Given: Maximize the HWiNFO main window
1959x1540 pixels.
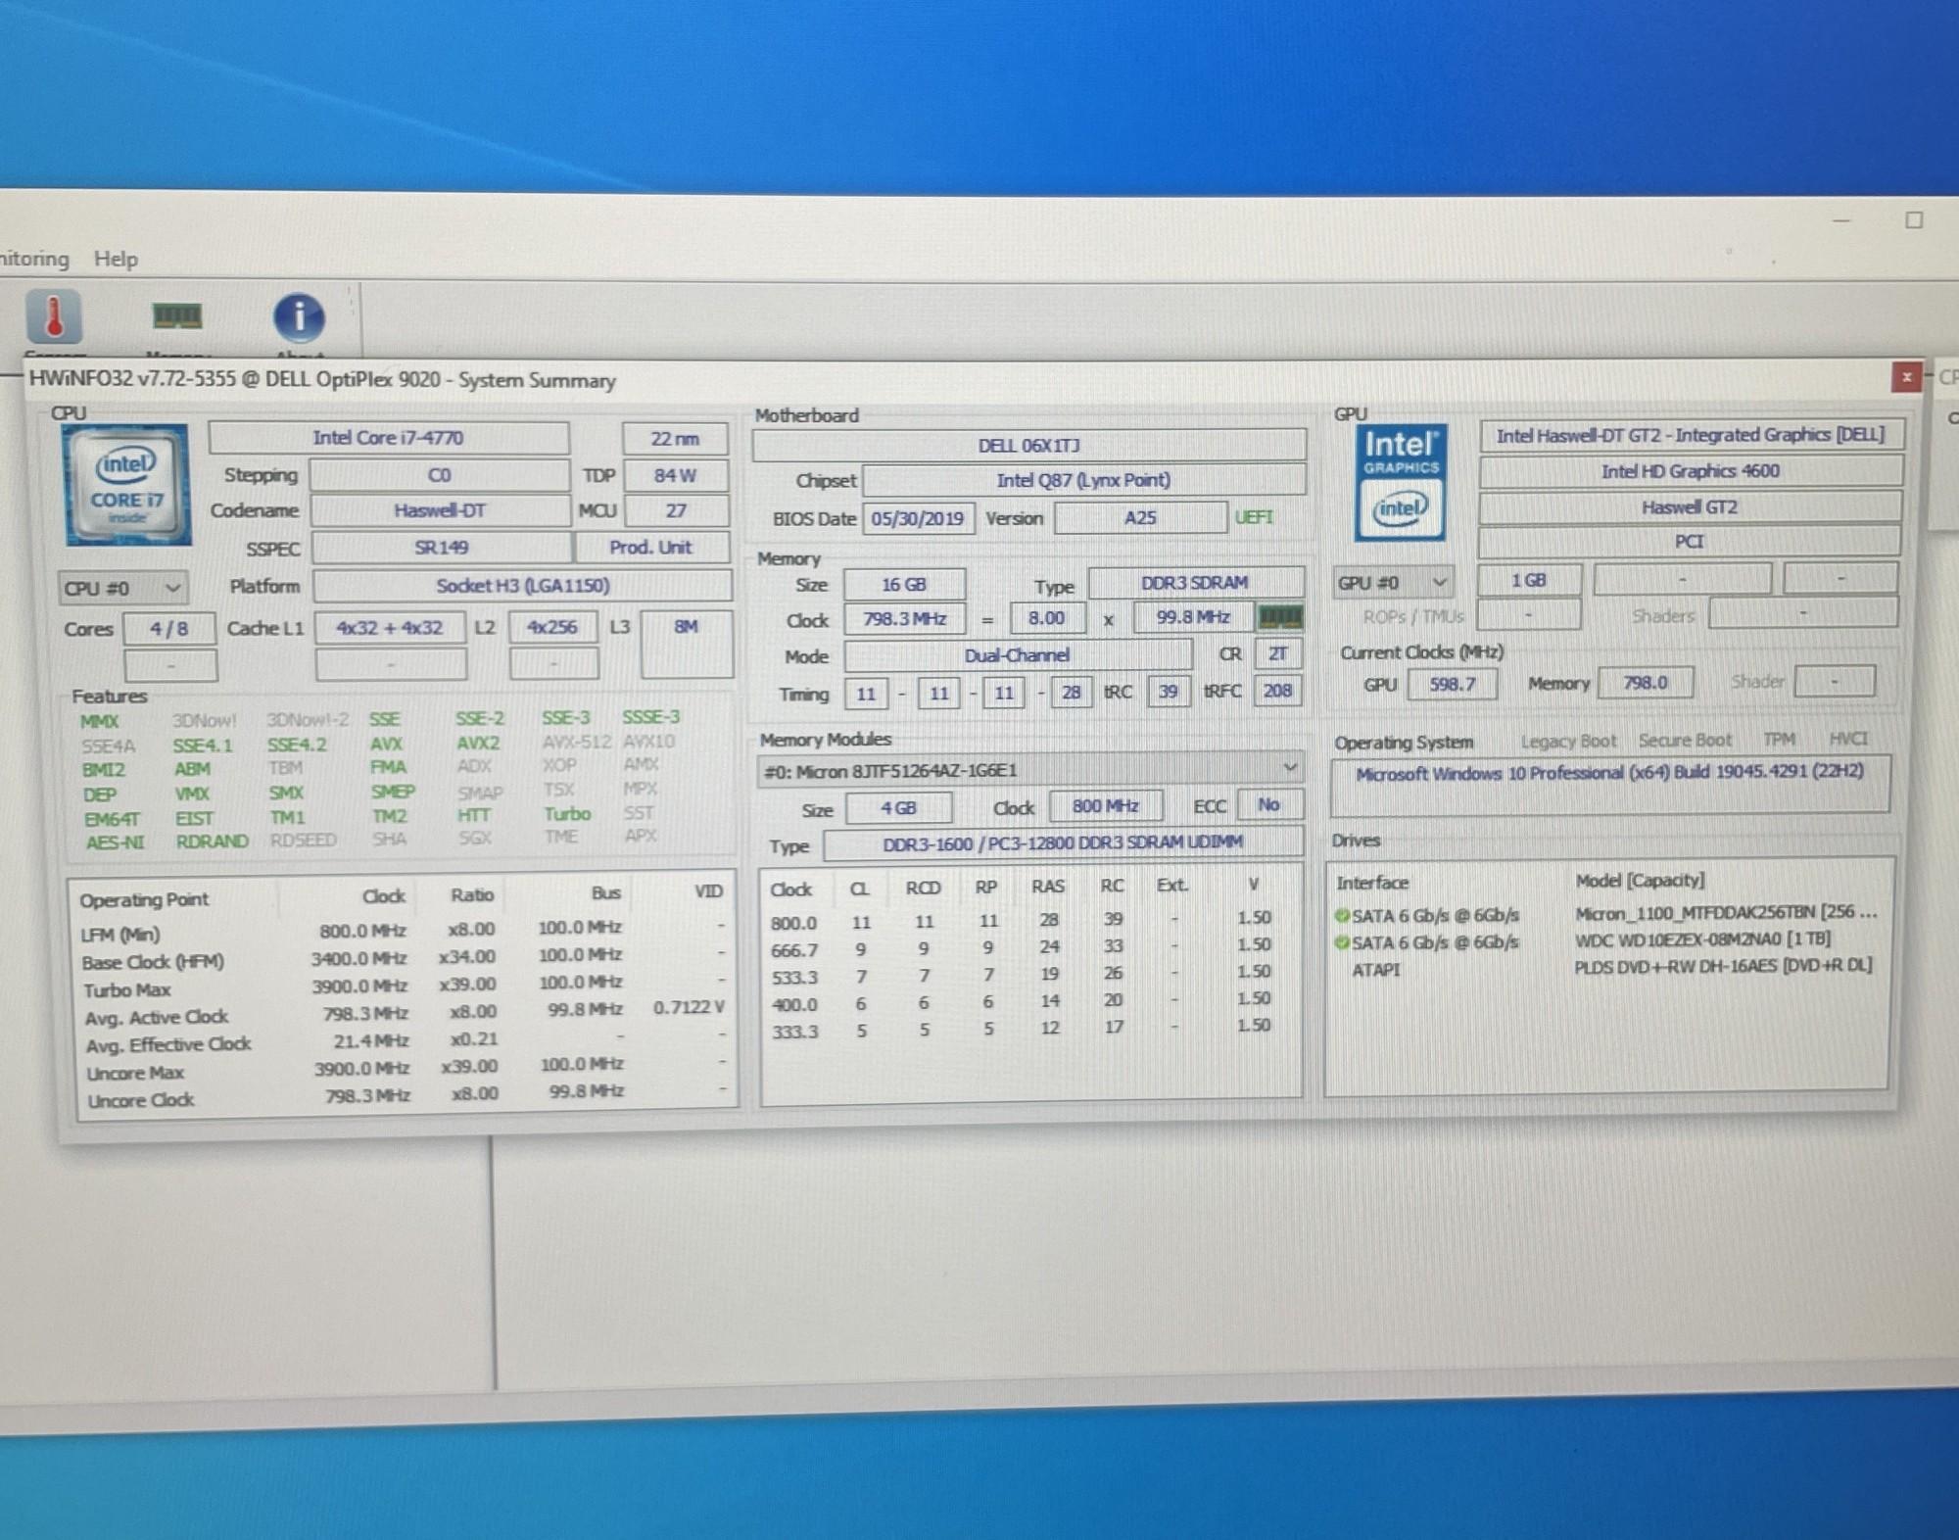Looking at the screenshot, I should point(1914,220).
